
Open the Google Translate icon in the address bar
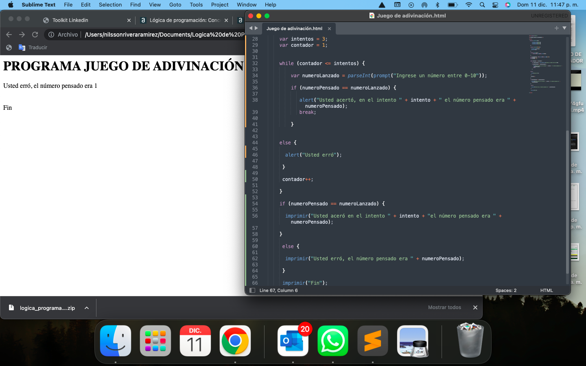pyautogui.click(x=22, y=47)
